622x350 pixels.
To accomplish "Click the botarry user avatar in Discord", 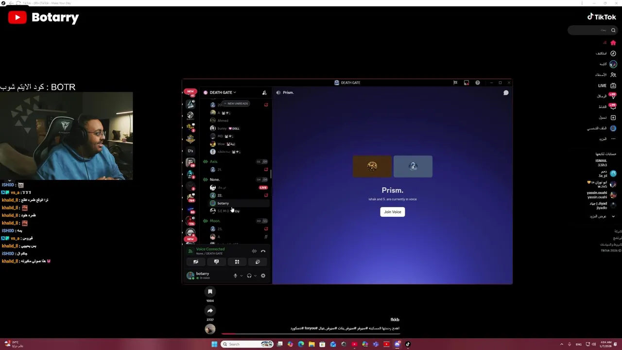I will [x=190, y=276].
